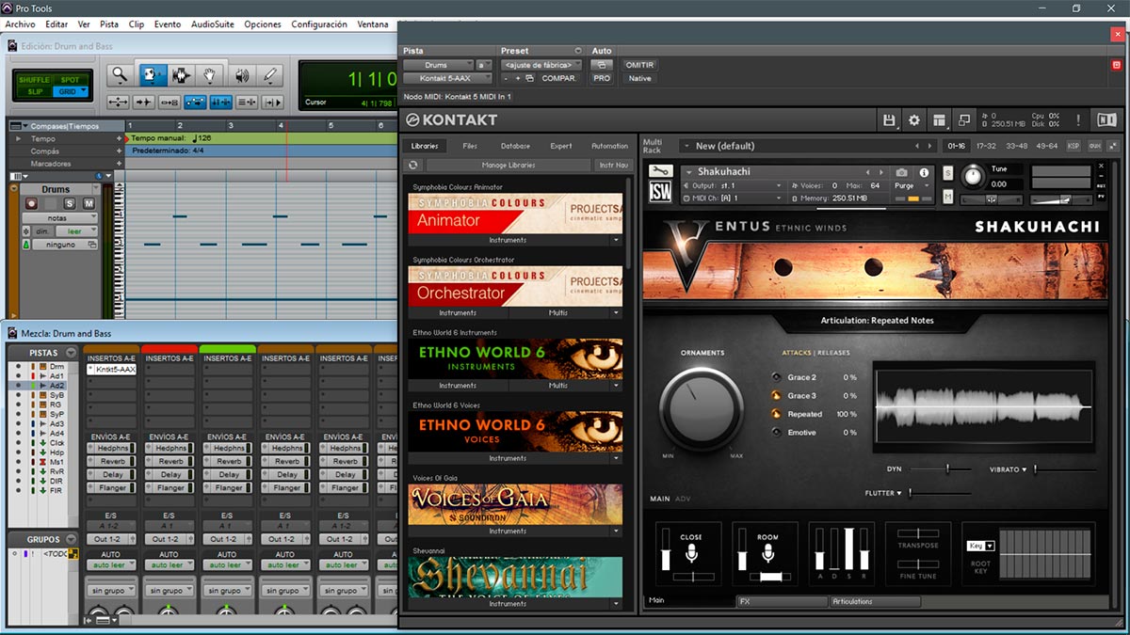Click the COMPAR. button
1130x635 pixels.
click(559, 78)
